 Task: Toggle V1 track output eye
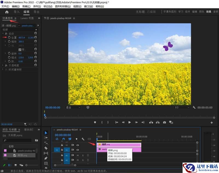pos(78,150)
